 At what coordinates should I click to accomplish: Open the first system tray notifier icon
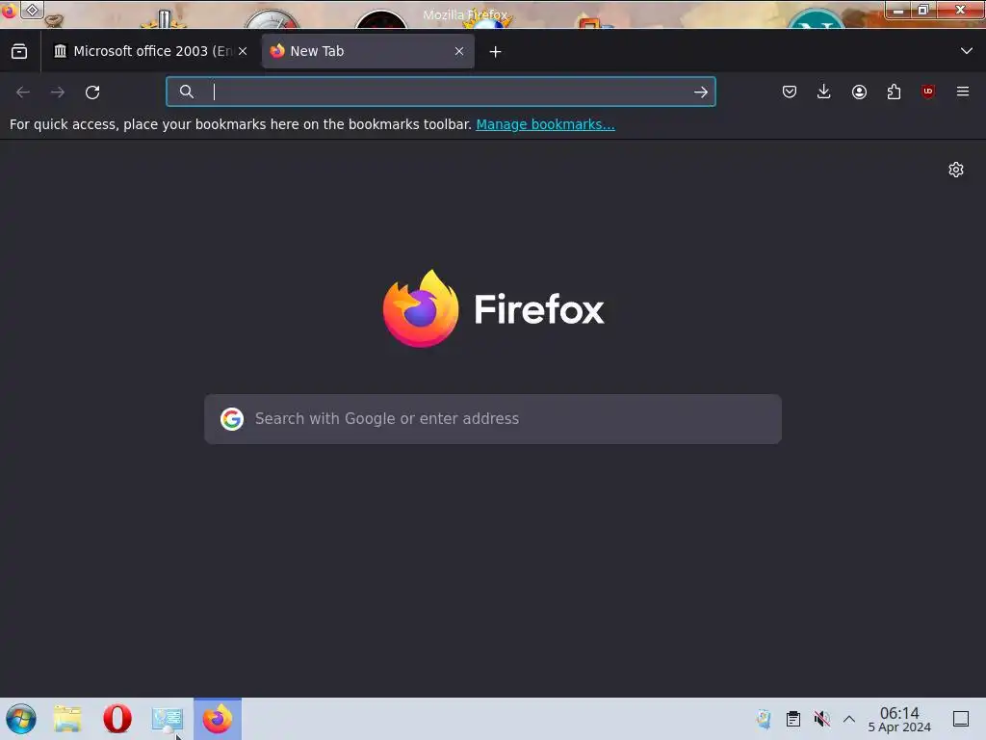click(x=764, y=719)
